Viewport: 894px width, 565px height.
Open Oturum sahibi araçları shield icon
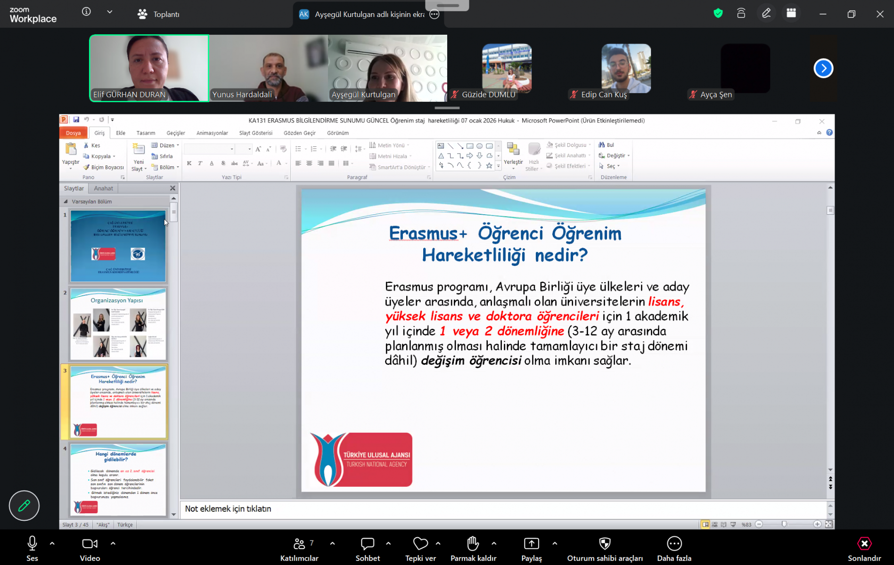(605, 544)
